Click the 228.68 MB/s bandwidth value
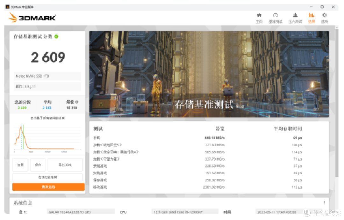344x220 pixels. click(215, 166)
